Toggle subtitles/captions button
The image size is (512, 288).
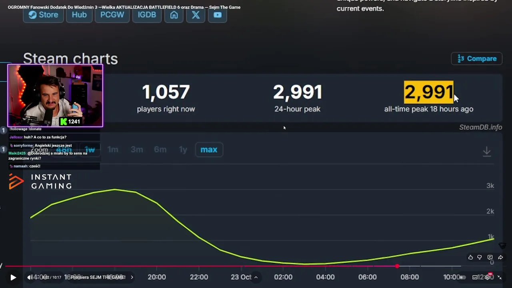point(475,277)
